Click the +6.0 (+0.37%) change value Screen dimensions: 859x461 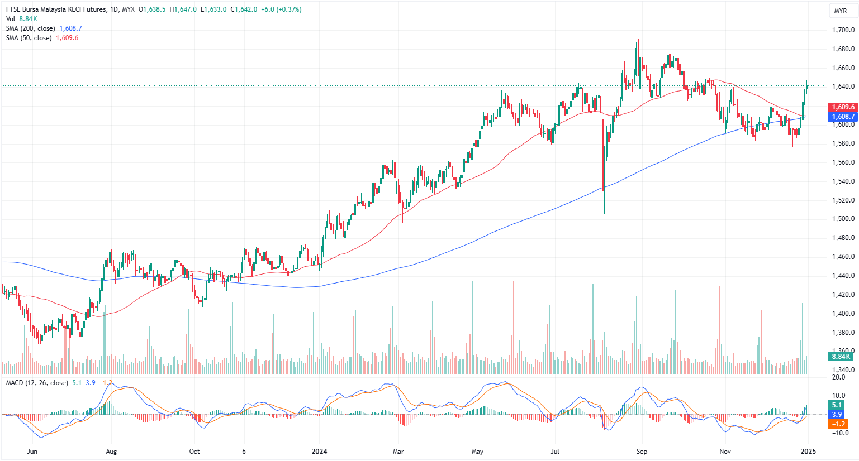click(281, 9)
